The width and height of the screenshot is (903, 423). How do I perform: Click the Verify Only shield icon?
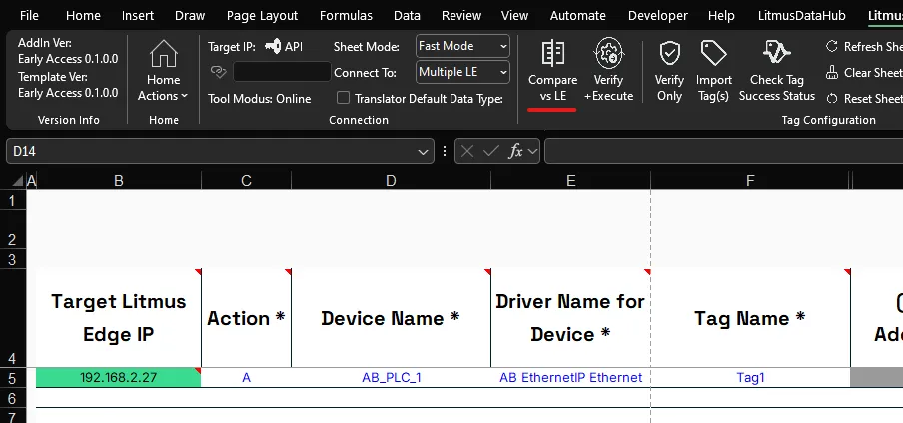[x=670, y=53]
